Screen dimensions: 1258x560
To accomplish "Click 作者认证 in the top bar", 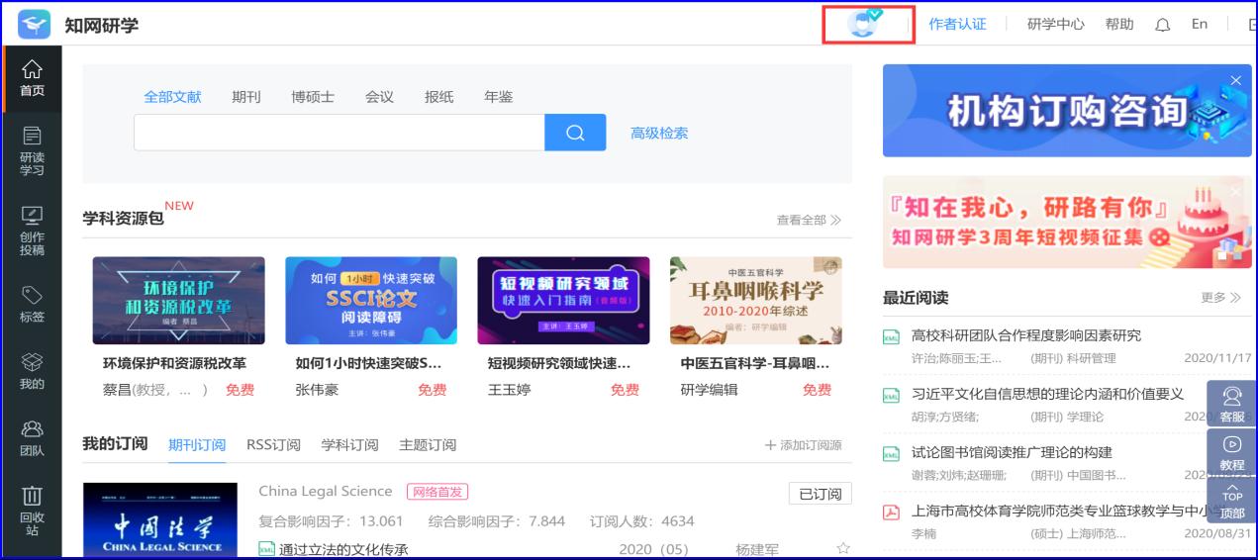I will (x=957, y=25).
